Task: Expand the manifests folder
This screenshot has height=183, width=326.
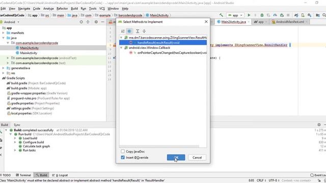Action: [4, 33]
